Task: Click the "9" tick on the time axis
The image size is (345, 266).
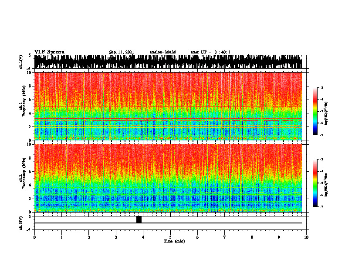Action: pos(279,237)
